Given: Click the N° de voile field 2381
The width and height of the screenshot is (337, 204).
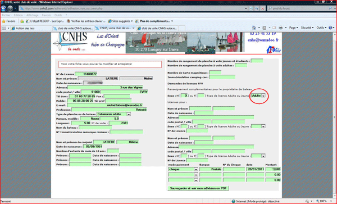Looking at the screenshot, I should coord(119,123).
